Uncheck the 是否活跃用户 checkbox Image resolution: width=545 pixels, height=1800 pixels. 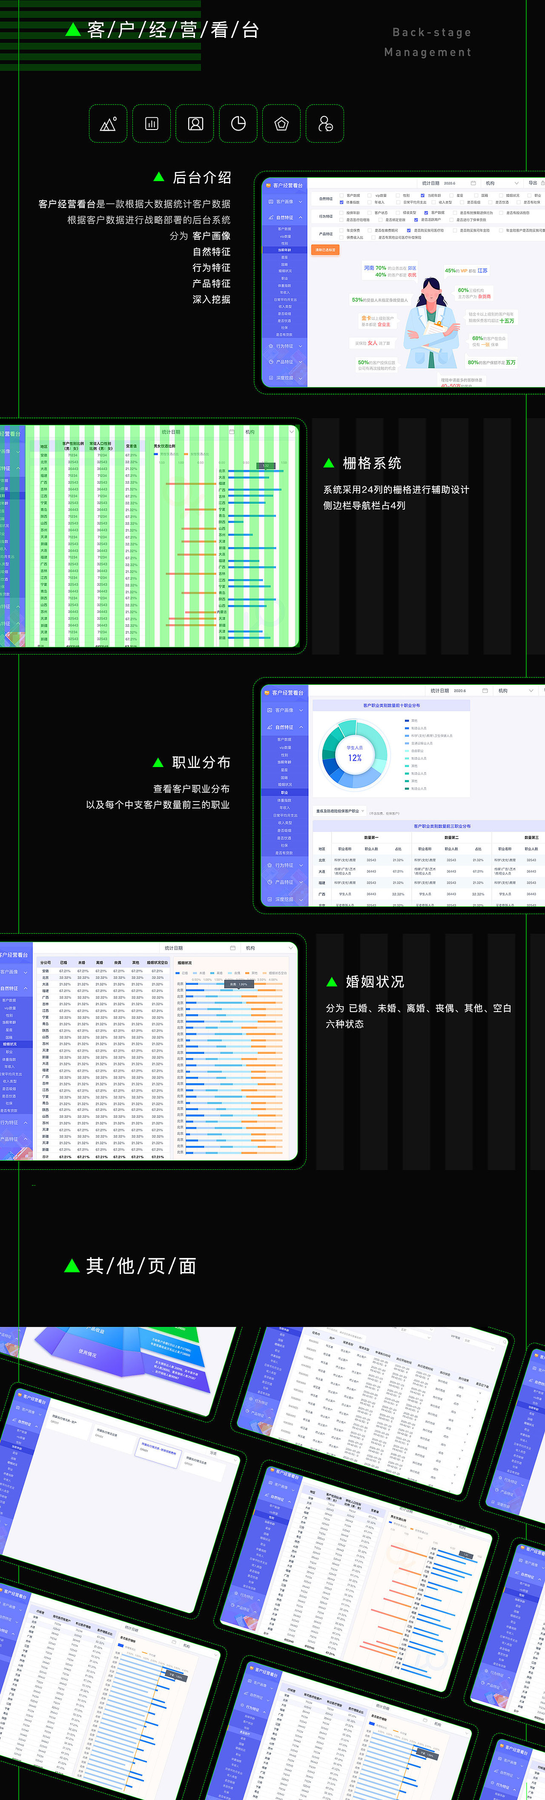tap(416, 219)
